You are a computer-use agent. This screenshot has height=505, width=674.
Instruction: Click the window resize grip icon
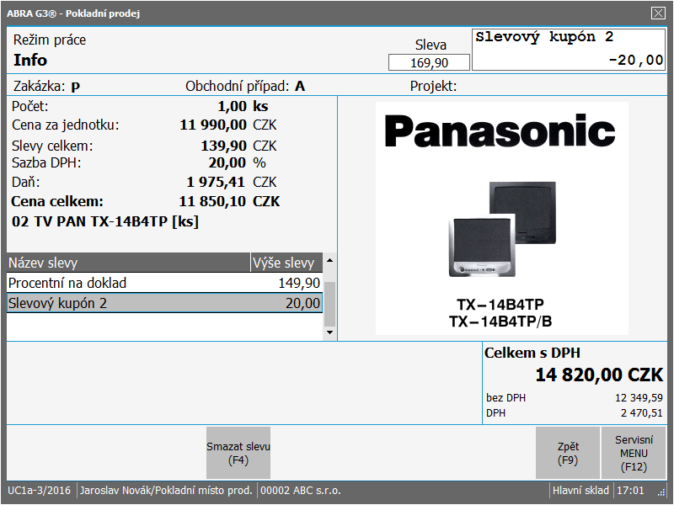[665, 490]
